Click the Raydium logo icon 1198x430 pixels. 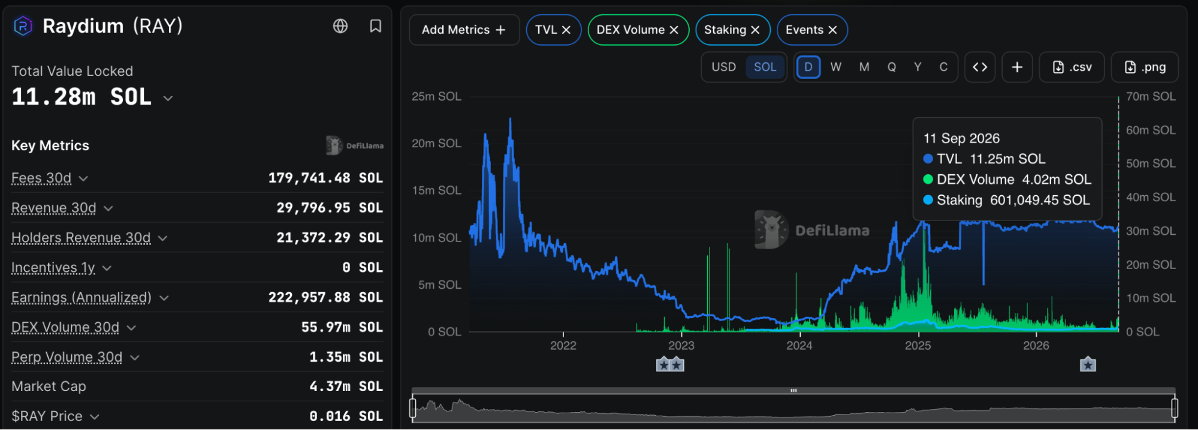(23, 26)
